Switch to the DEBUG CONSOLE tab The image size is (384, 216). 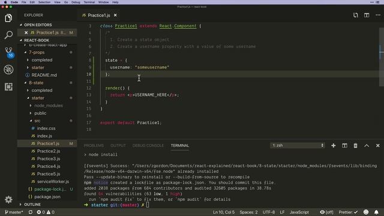tap(148, 145)
